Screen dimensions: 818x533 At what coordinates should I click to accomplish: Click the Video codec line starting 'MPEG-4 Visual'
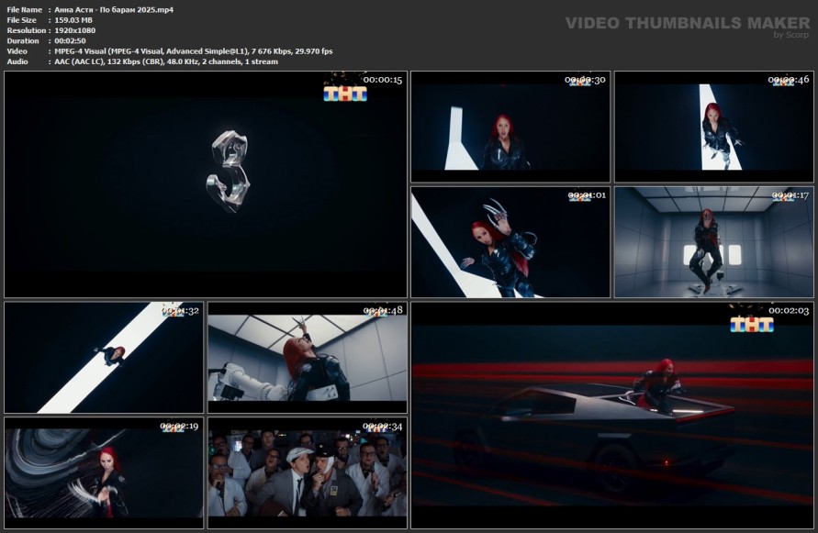tap(194, 51)
